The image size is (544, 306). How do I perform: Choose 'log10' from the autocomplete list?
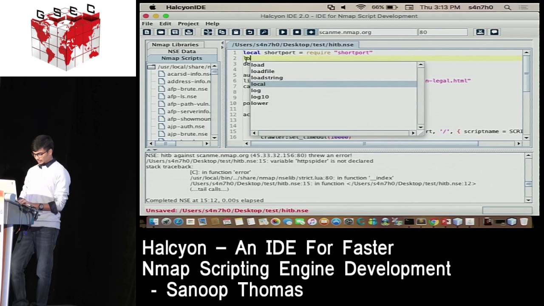click(334, 97)
